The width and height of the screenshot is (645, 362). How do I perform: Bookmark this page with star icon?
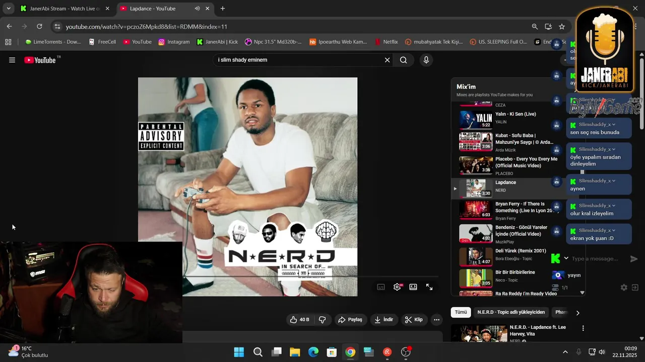562,26
